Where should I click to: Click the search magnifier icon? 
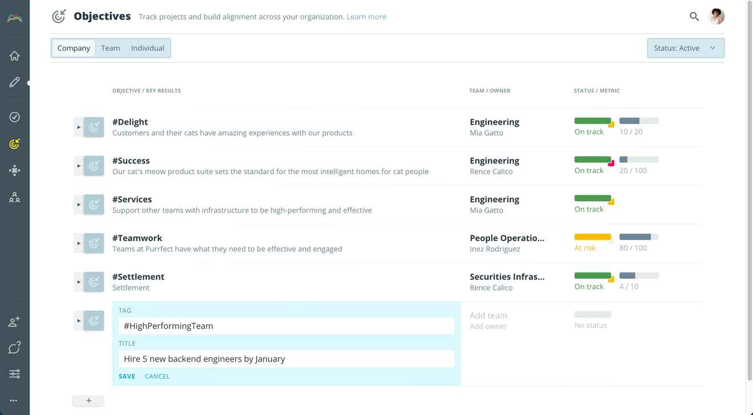coord(694,17)
